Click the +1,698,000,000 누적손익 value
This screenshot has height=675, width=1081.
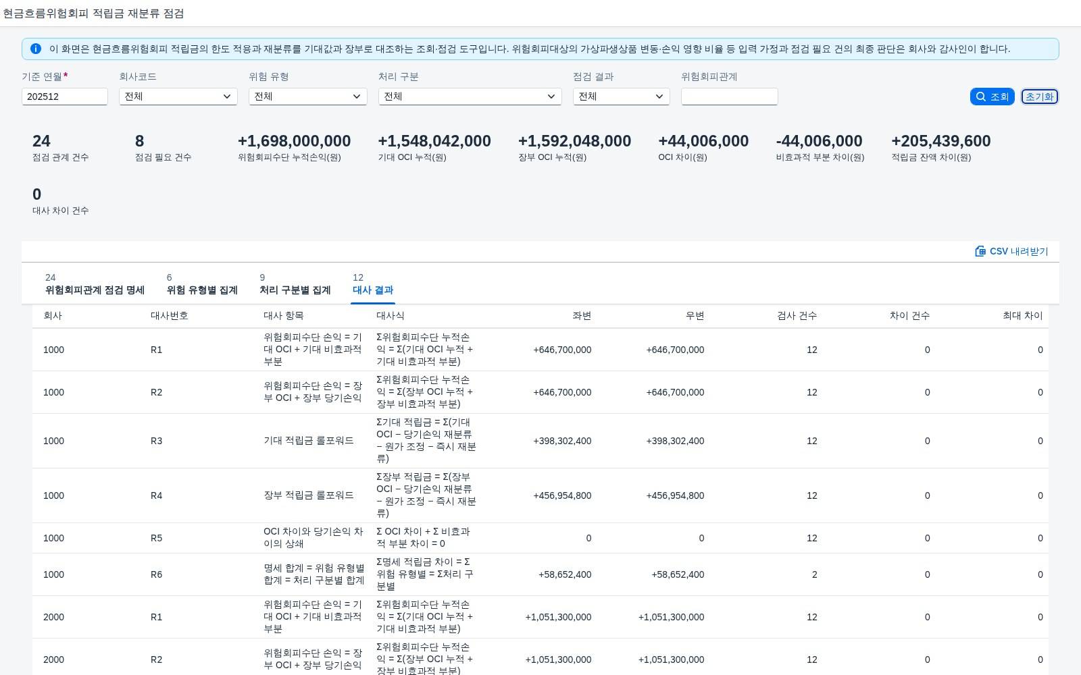(295, 141)
